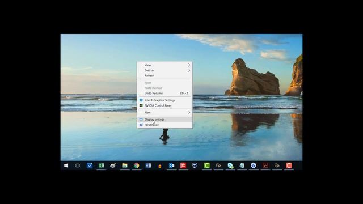The height and width of the screenshot is (204, 363).
Task: Choose Refresh from the desktop context menu
Action: tap(164, 75)
